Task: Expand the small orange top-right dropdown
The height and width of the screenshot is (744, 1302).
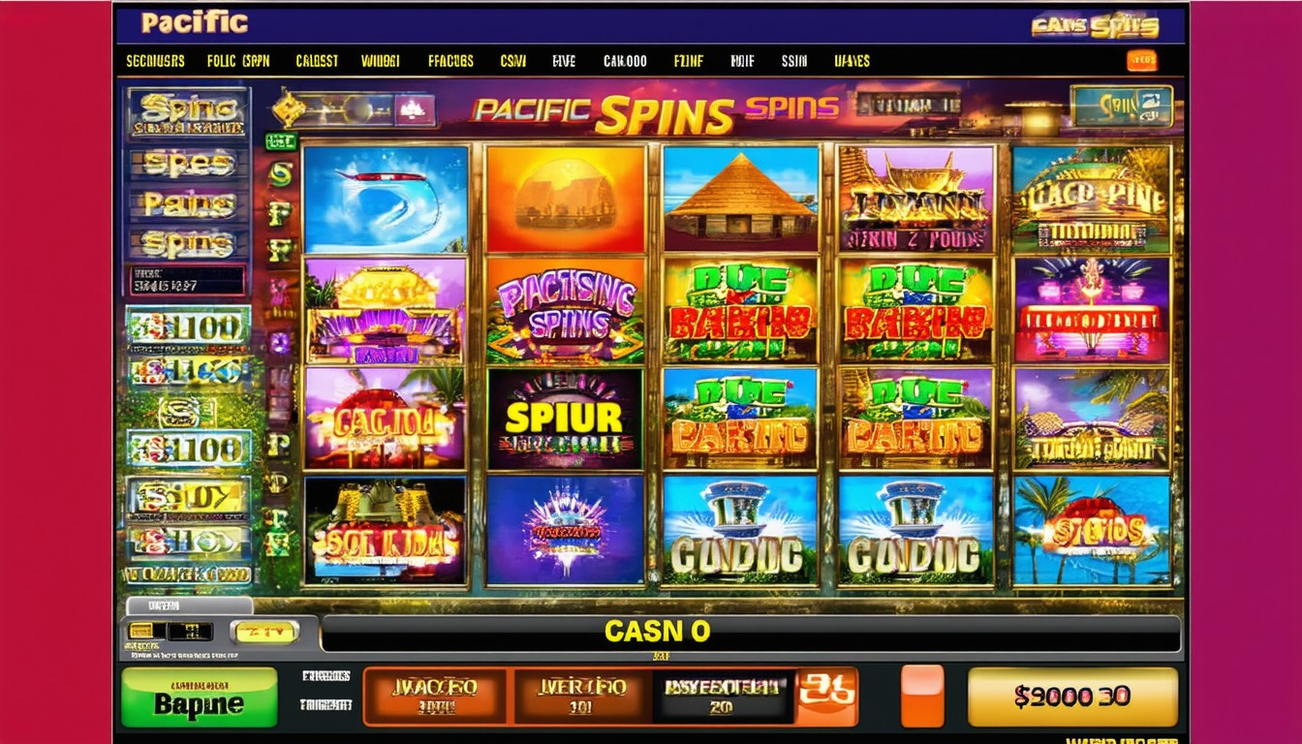Action: tap(1142, 60)
